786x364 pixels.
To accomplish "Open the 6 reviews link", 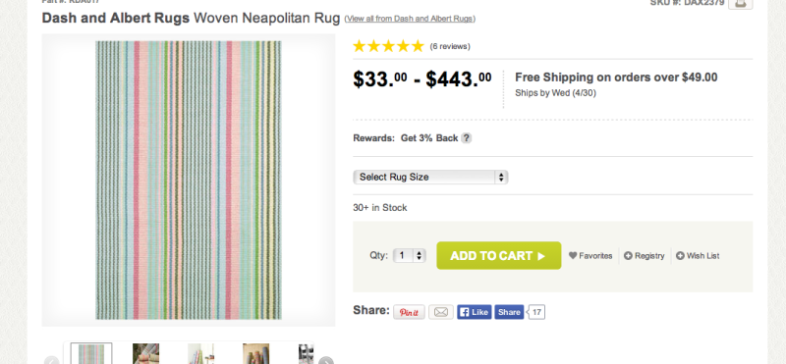I will click(x=450, y=46).
